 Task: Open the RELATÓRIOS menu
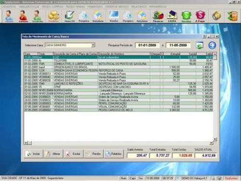point(139,7)
